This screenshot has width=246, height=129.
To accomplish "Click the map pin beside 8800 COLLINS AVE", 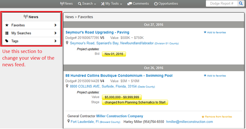I will click(x=67, y=86).
